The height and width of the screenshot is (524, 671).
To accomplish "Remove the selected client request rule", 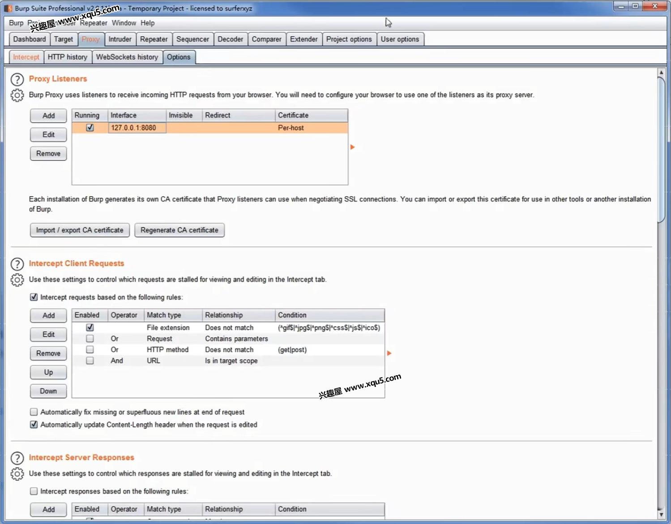I will point(48,353).
